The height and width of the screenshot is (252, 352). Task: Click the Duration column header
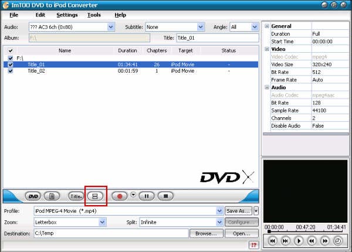click(127, 50)
